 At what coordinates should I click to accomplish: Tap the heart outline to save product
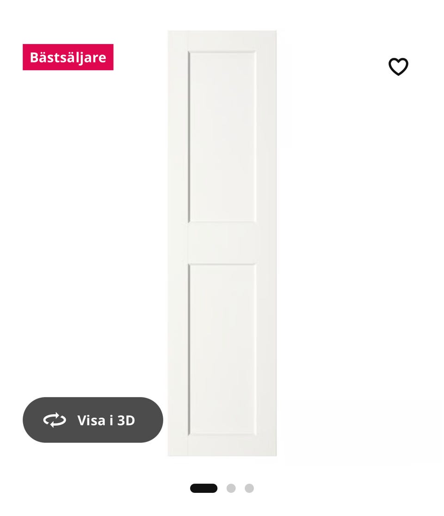click(x=398, y=67)
